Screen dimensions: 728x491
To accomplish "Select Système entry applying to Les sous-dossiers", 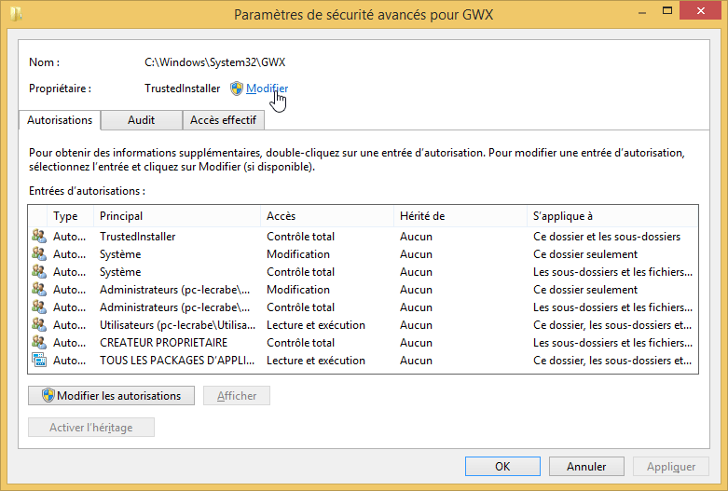I will 364,272.
